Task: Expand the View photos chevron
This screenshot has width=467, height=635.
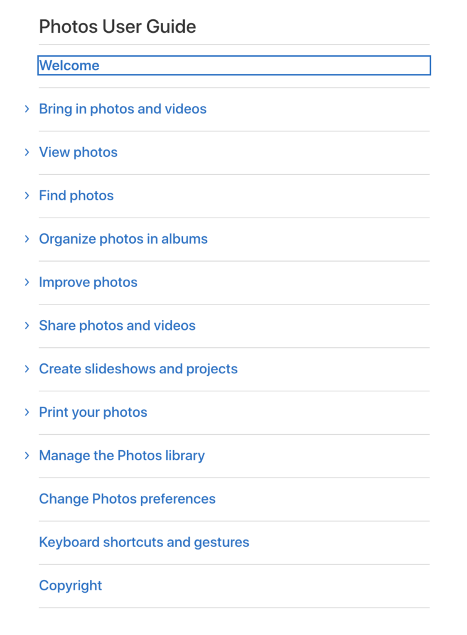Action: tap(27, 153)
